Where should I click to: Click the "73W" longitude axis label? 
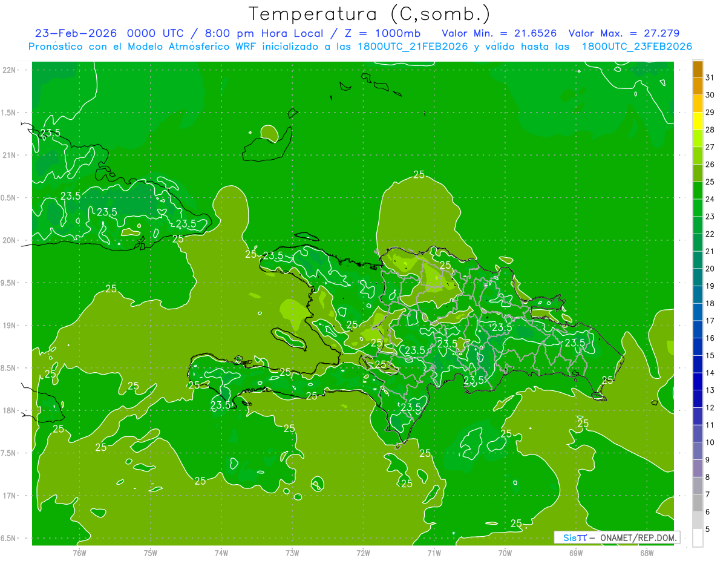292,553
